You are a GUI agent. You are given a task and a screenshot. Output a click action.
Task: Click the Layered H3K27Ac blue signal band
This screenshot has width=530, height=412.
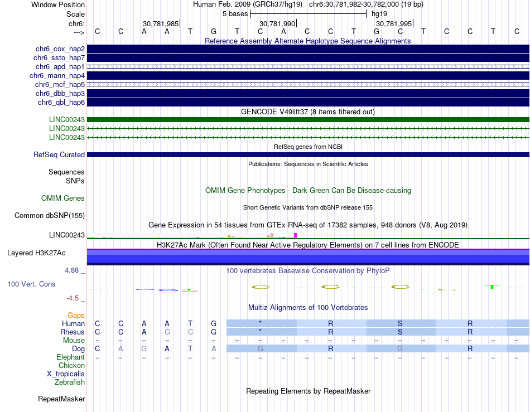(308, 256)
